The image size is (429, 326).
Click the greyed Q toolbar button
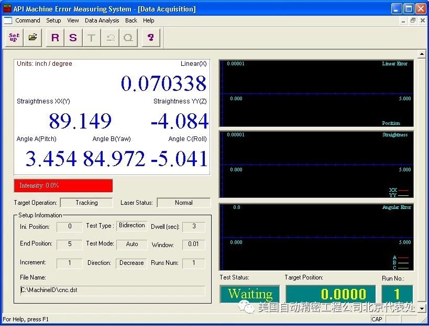(x=128, y=38)
